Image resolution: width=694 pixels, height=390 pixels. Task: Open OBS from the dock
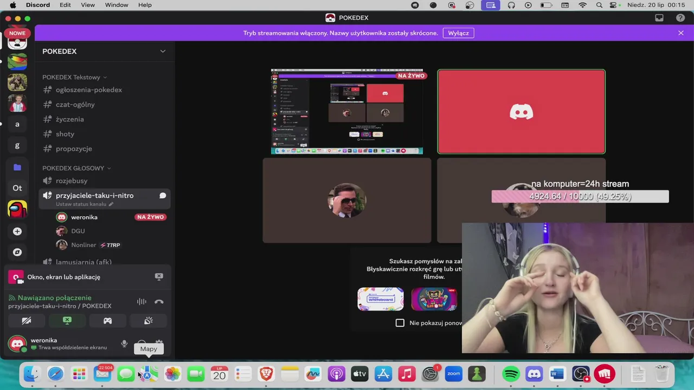click(581, 374)
